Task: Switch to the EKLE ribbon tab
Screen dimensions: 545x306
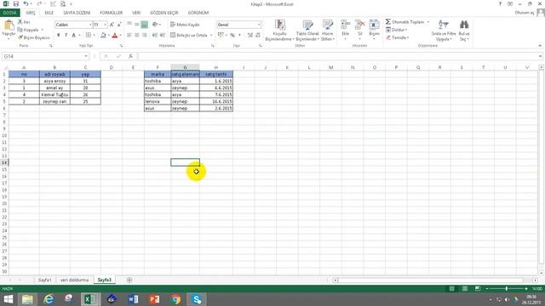Action: tap(49, 13)
